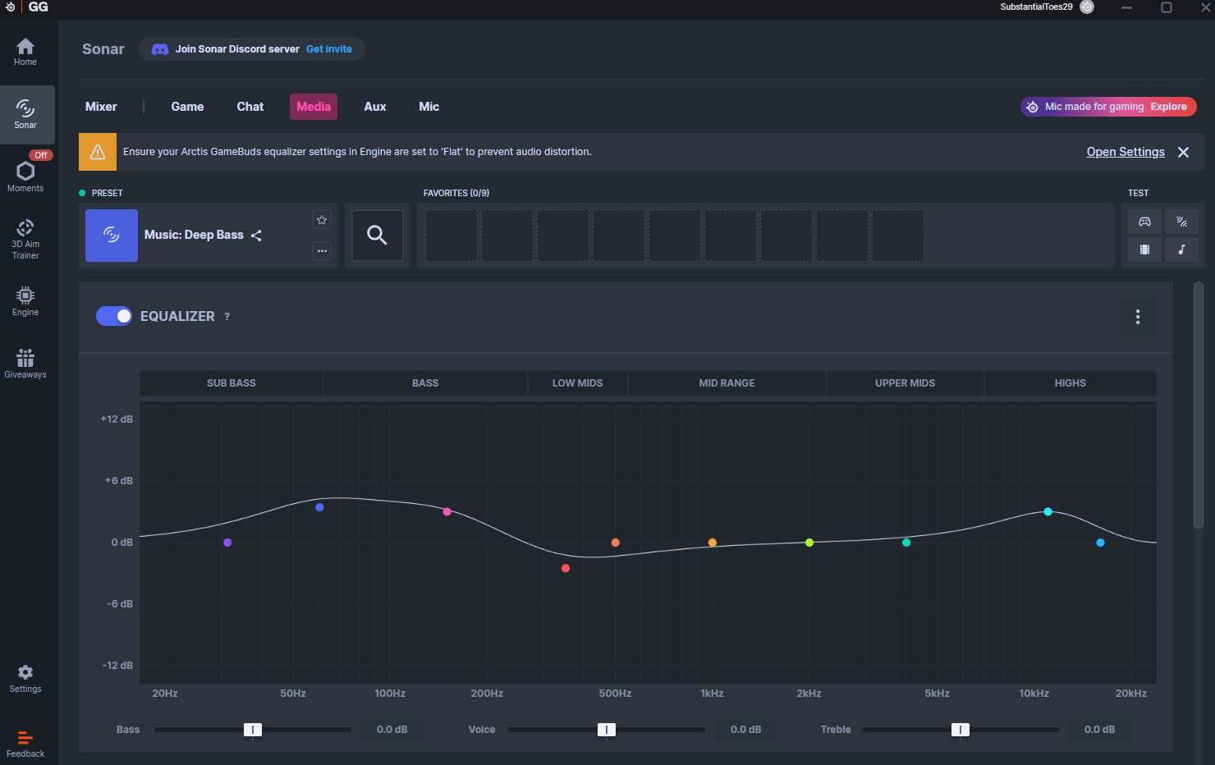Screen dimensions: 1215x765
Task: Click the blue EQ point near 60Hz
Action: (x=319, y=507)
